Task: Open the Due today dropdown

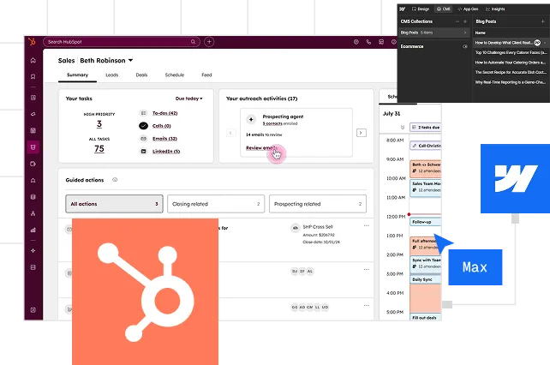Action: (189, 99)
